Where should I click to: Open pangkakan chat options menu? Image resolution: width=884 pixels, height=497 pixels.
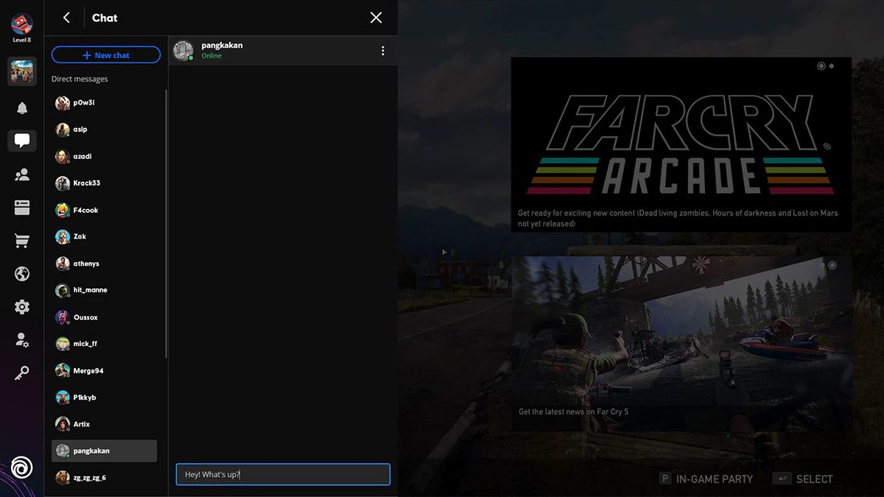(x=382, y=51)
